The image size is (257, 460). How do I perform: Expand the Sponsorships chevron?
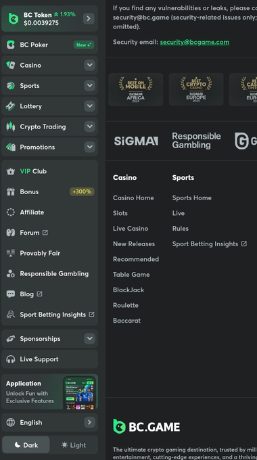(x=89, y=338)
